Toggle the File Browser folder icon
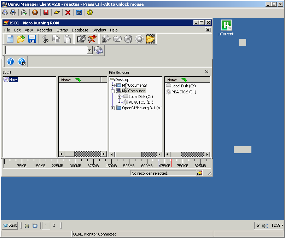This screenshot has width=285, height=238. (150, 39)
